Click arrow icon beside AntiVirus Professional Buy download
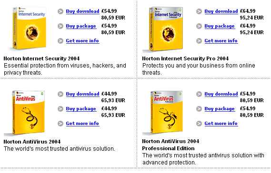Screen dimensions: 271x173 click(199, 94)
